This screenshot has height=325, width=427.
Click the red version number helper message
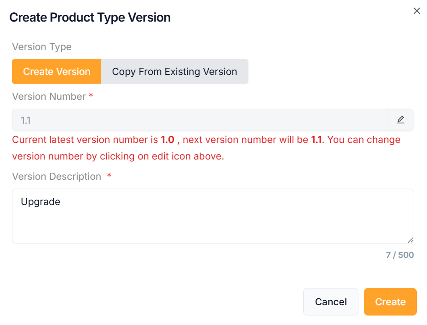click(x=206, y=148)
